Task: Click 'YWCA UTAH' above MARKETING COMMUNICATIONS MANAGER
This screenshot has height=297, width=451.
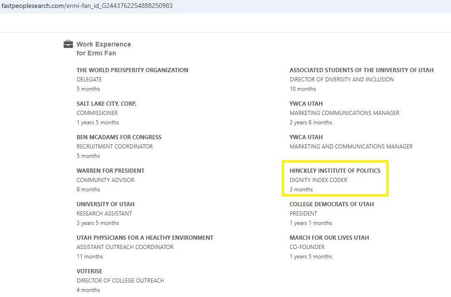Action: coord(306,104)
